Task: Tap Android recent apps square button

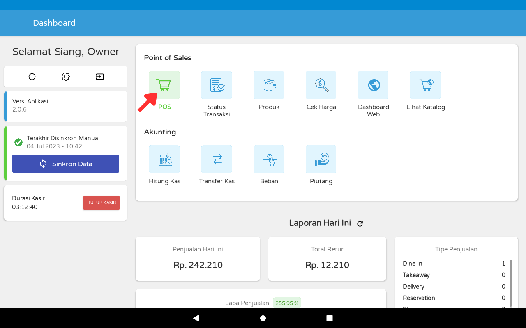Action: [x=330, y=318]
